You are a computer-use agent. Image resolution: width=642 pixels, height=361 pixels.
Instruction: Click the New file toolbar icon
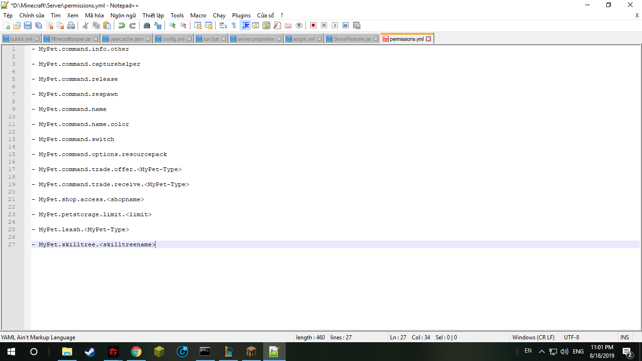point(6,25)
